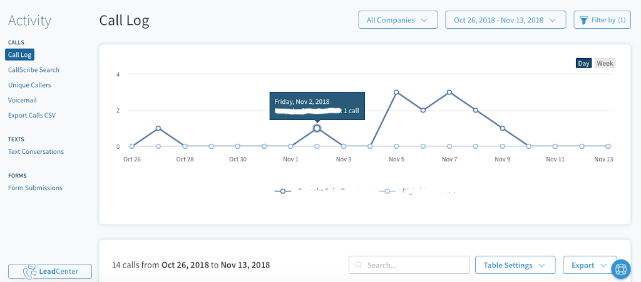Viewport: 641px width, 282px height.
Task: Open Form Submissions
Action: click(x=35, y=188)
